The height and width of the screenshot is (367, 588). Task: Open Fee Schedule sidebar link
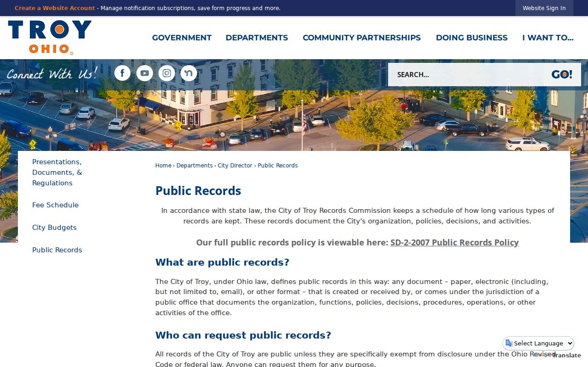click(55, 205)
